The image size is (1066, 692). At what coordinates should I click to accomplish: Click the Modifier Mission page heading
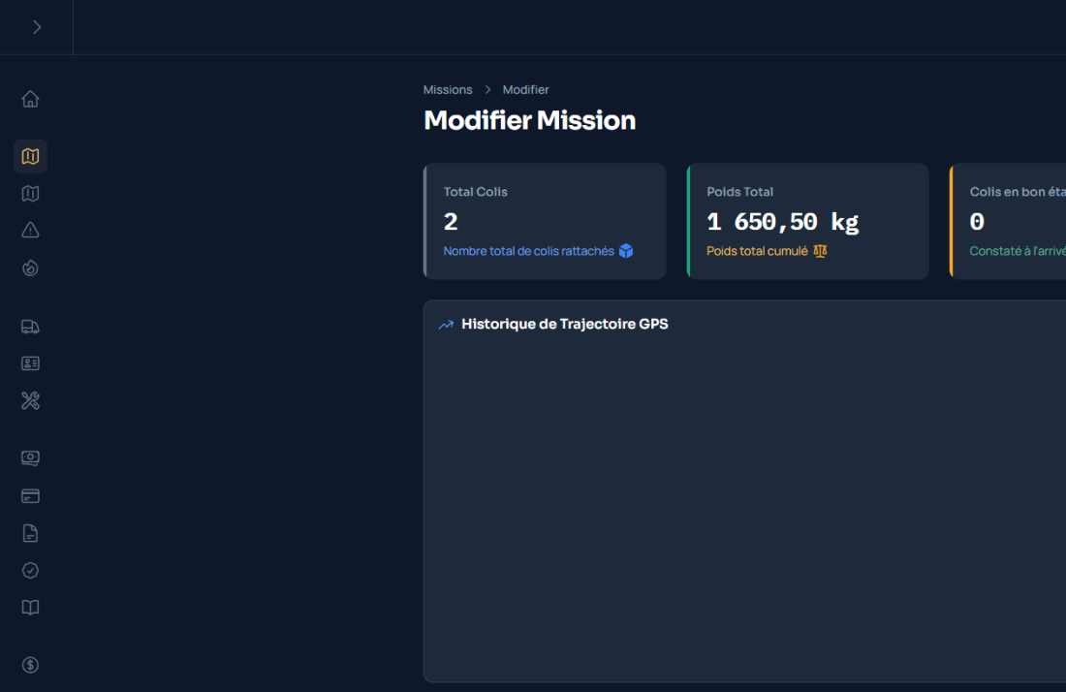click(x=529, y=120)
